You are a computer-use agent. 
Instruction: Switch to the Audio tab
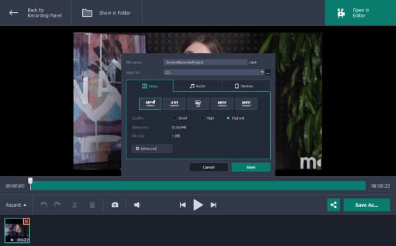198,86
